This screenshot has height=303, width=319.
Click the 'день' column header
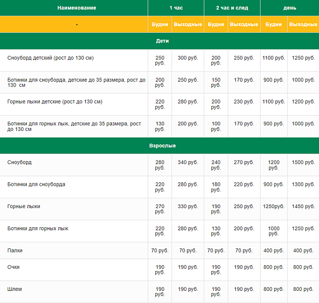pos(289,8)
